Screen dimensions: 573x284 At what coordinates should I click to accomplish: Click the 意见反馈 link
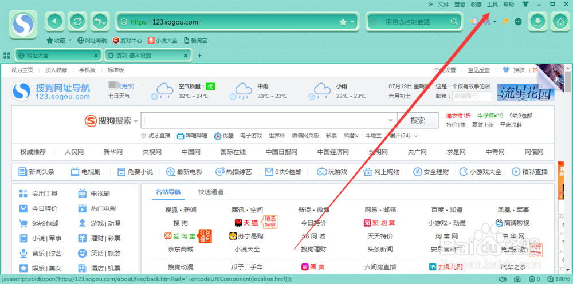pos(478,70)
